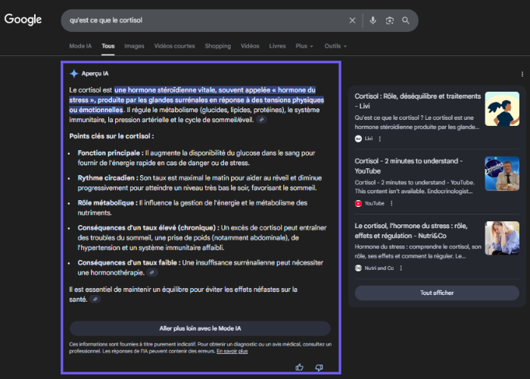The image size is (530, 379).
Task: Open Google Lens image search
Action: pos(389,20)
